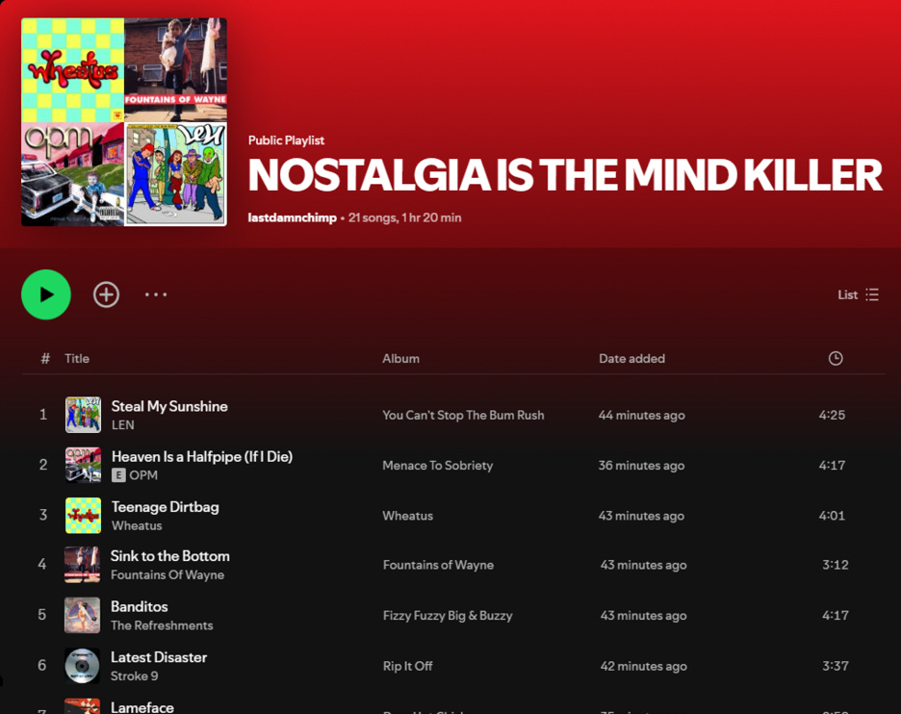Open Heaven Is a Halfpipe track

[202, 457]
